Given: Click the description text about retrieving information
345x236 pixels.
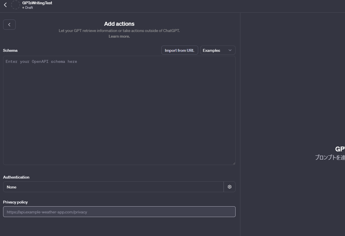Looking at the screenshot, I should [x=119, y=31].
